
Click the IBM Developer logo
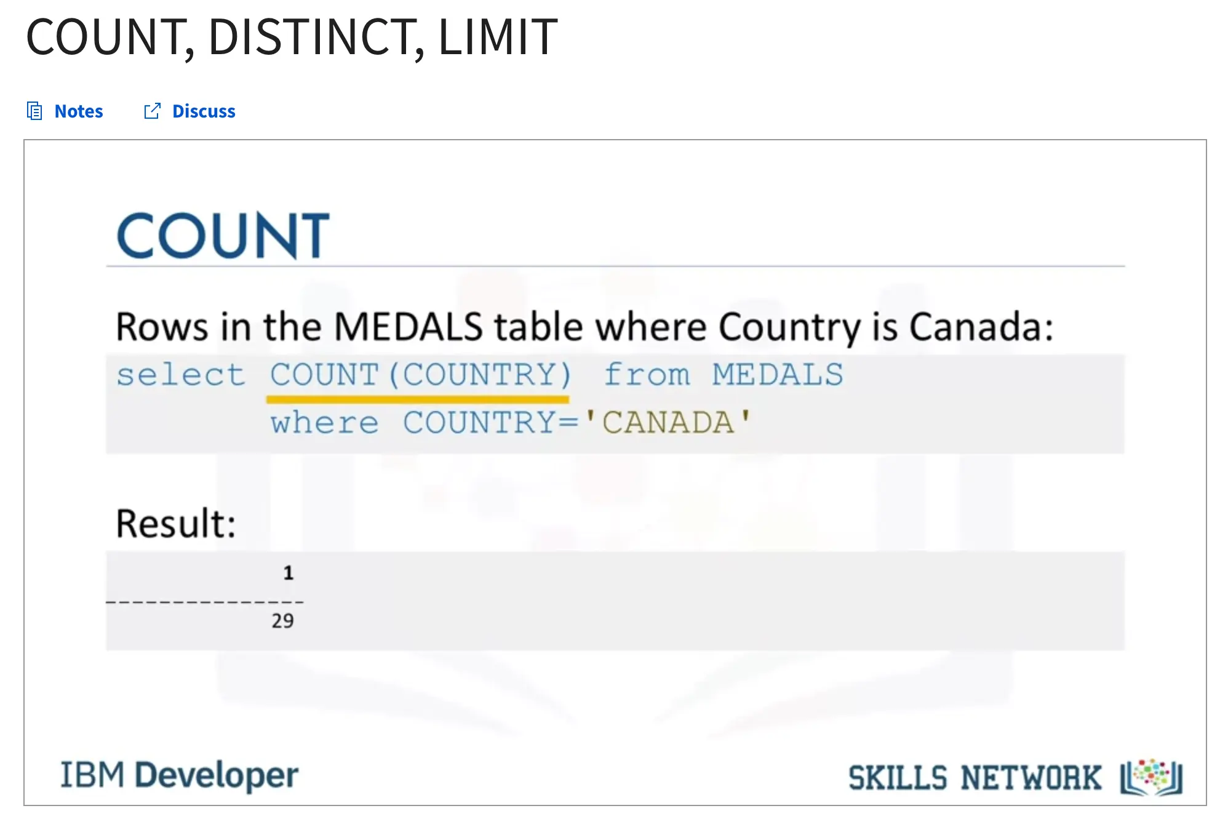[179, 775]
